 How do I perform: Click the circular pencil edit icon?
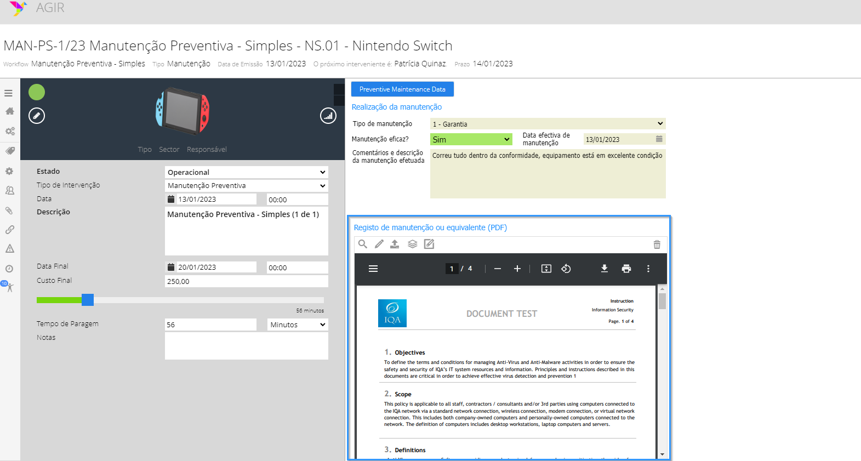(x=37, y=116)
